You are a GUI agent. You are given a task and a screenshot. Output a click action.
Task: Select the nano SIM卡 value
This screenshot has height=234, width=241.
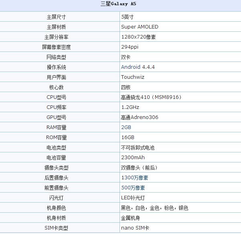click(135, 228)
